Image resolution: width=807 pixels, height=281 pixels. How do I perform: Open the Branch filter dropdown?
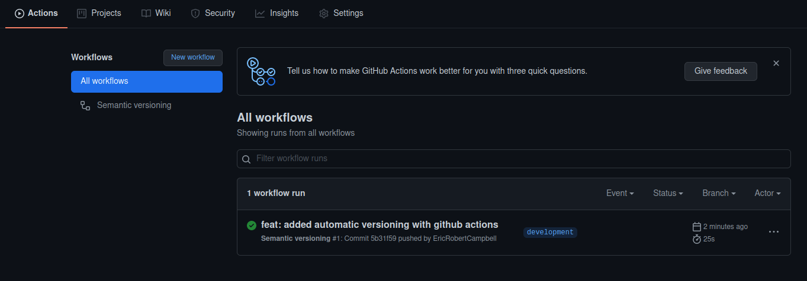pos(719,193)
